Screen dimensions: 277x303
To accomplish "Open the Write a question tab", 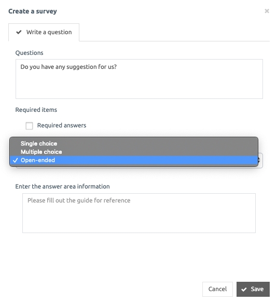I will point(44,32).
